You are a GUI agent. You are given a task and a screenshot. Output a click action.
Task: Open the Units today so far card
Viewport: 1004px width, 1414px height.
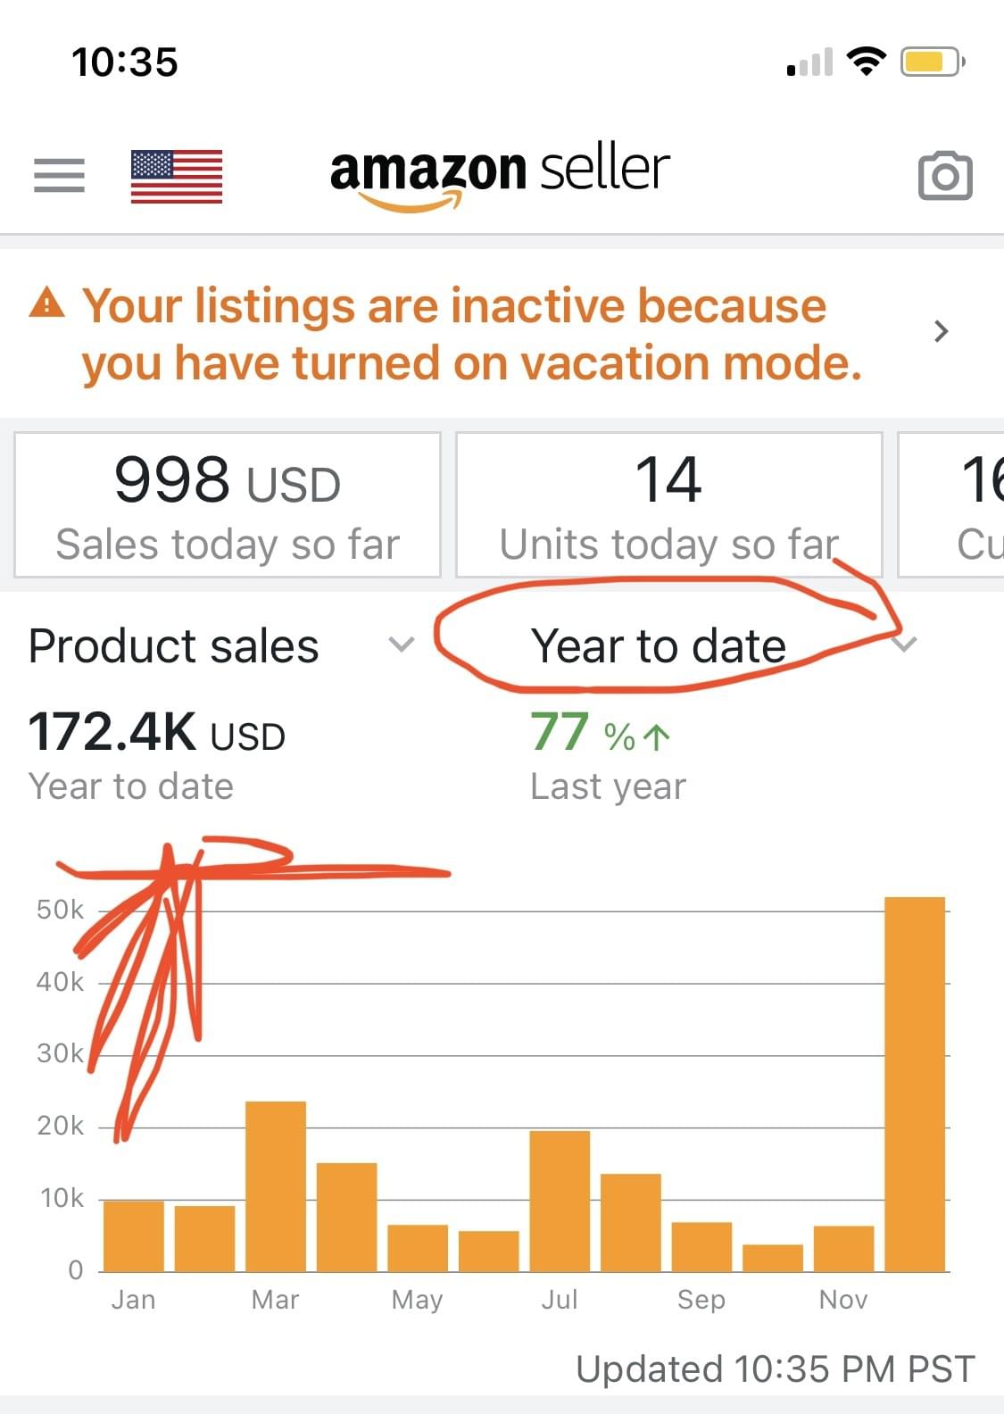click(x=668, y=505)
